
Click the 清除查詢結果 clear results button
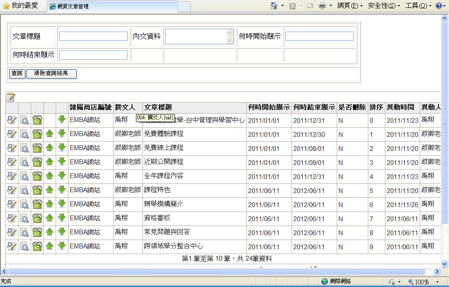tap(51, 74)
